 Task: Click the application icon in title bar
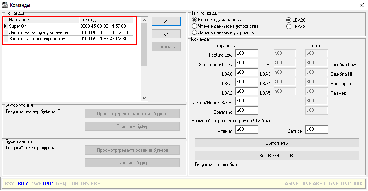pos(5,5)
